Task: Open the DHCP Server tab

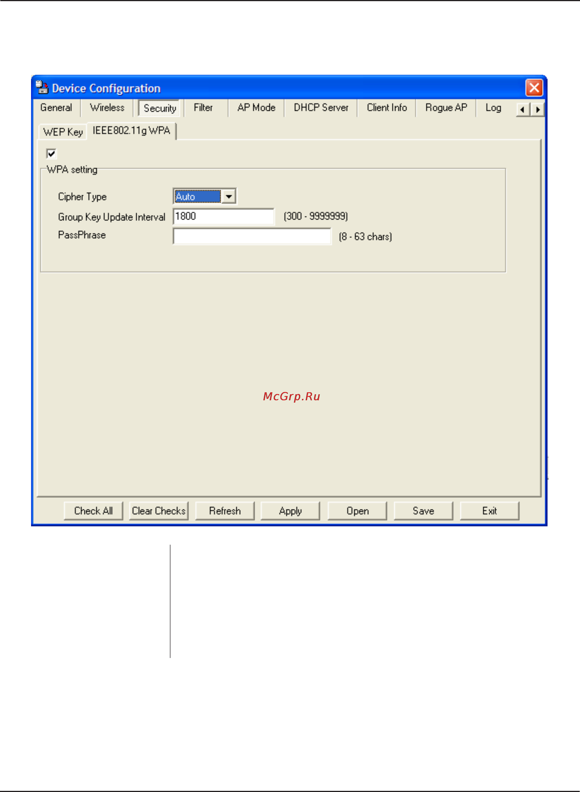Action: pos(321,108)
